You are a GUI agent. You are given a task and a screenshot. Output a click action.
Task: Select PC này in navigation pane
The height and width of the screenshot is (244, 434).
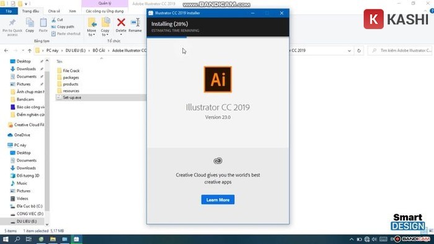pos(20,145)
